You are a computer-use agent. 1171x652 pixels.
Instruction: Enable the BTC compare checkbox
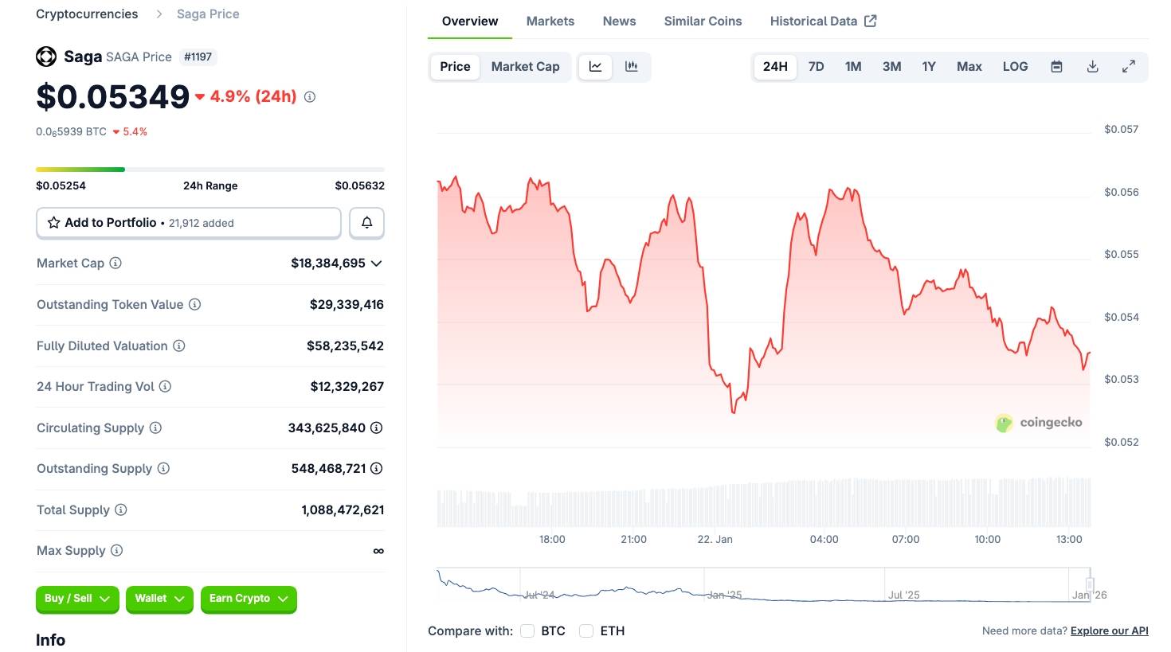point(527,631)
